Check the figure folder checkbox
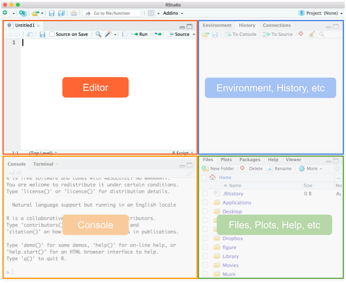 pos(205,247)
